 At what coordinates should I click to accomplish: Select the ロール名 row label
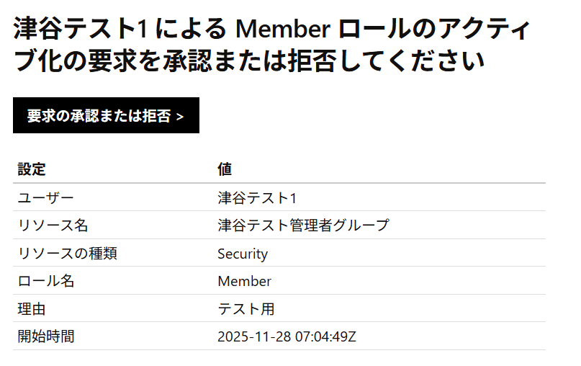point(46,281)
